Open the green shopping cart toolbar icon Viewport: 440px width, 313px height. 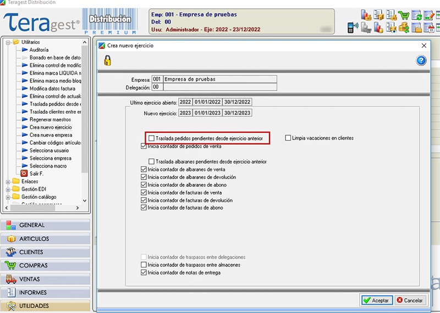[x=404, y=15]
